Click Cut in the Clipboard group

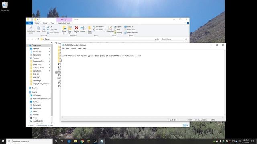tap(50, 27)
